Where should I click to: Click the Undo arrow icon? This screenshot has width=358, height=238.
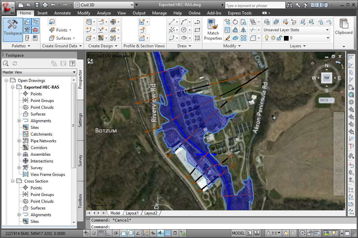[53, 5]
